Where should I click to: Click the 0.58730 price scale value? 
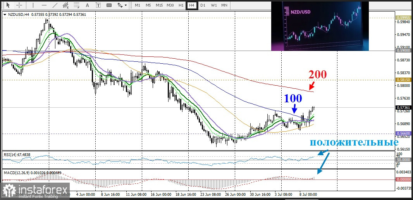click(403, 60)
